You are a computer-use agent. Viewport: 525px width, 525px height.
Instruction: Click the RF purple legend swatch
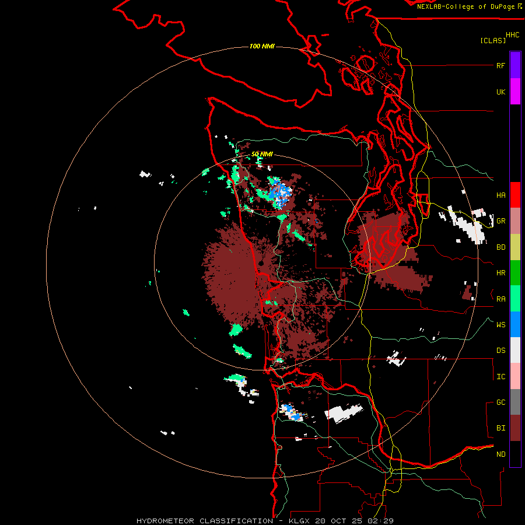click(x=515, y=65)
